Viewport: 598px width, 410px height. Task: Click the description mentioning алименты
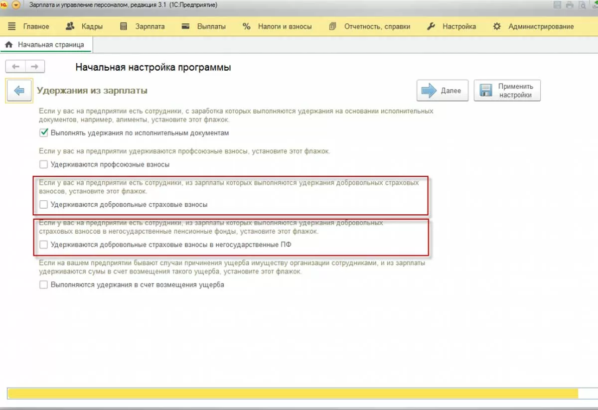(x=236, y=116)
